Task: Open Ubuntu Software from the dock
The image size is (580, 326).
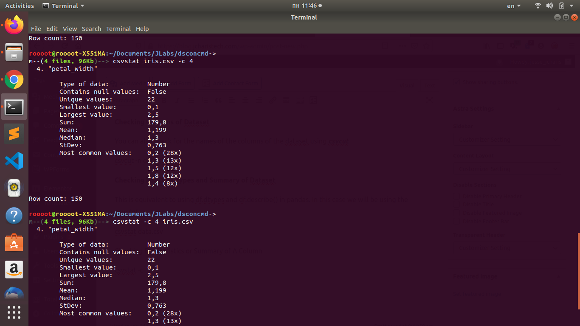Action: pos(14,243)
